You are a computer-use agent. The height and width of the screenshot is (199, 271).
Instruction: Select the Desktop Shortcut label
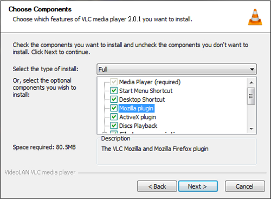[x=142, y=100]
